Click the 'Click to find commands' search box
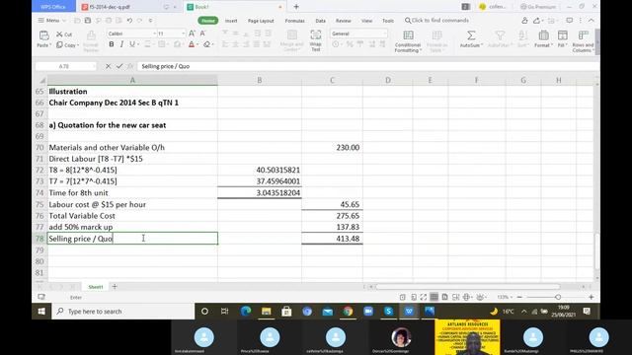This screenshot has width=632, height=355. click(436, 20)
